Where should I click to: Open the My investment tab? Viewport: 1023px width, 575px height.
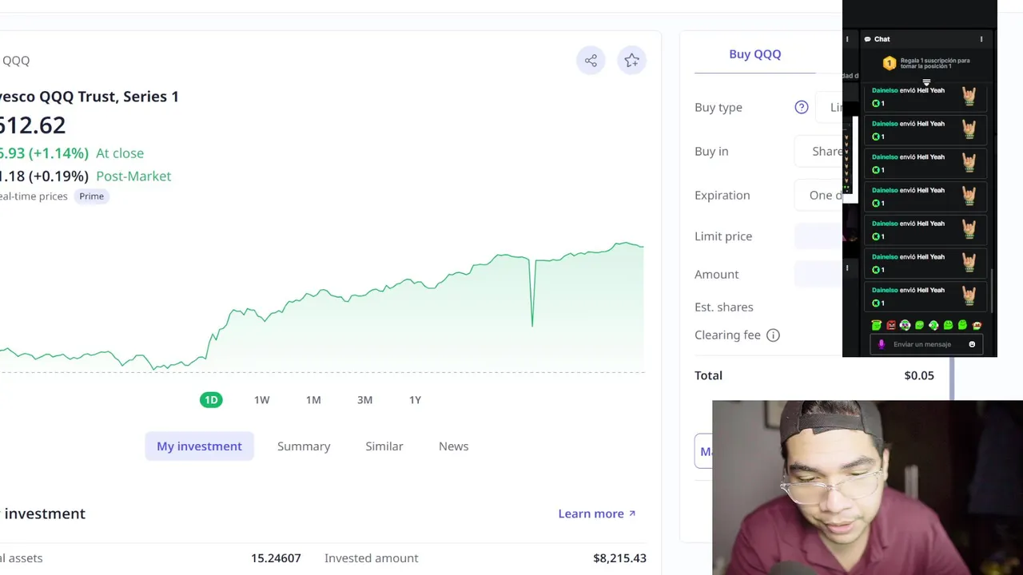pyautogui.click(x=199, y=446)
